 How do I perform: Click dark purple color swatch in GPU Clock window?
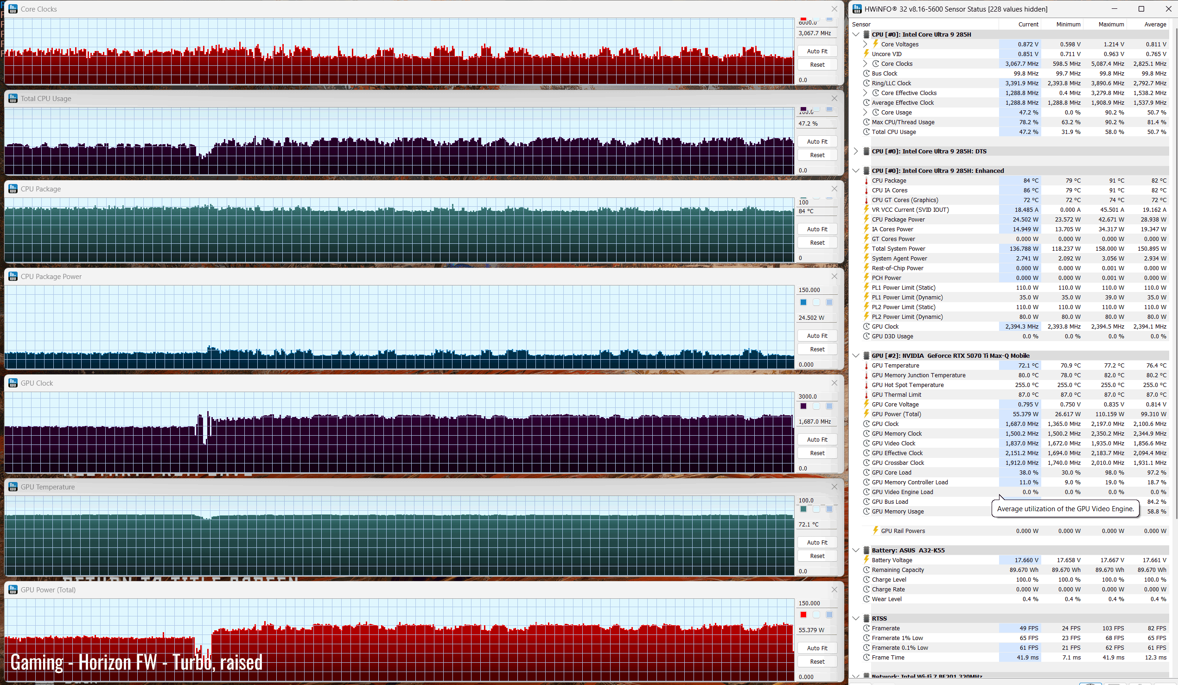[x=803, y=406]
